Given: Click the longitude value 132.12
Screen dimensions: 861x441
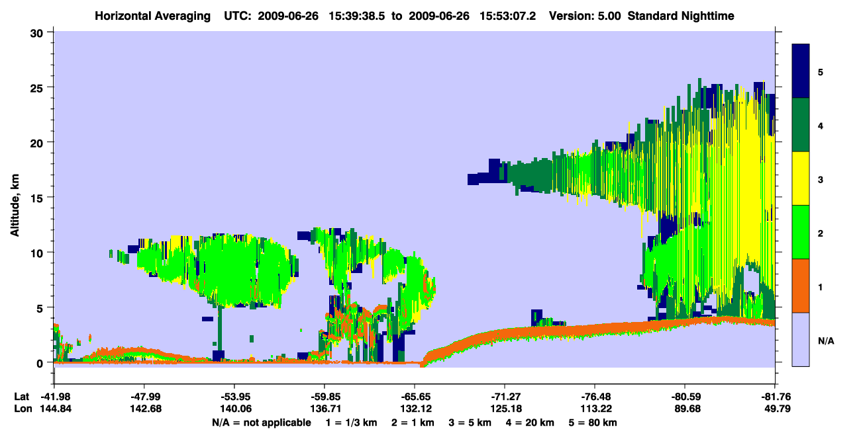Looking at the screenshot, I should click(x=415, y=409).
